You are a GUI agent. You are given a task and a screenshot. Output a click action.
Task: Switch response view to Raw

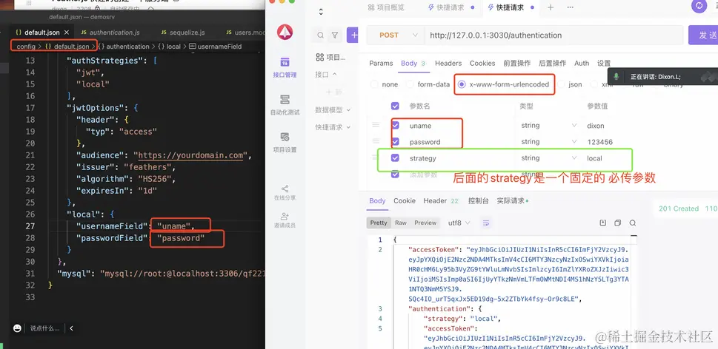point(401,223)
